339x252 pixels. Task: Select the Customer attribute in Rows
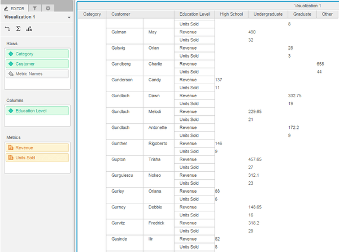click(37, 64)
